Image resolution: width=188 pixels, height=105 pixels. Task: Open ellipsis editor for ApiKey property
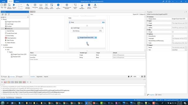[x=186, y=28]
